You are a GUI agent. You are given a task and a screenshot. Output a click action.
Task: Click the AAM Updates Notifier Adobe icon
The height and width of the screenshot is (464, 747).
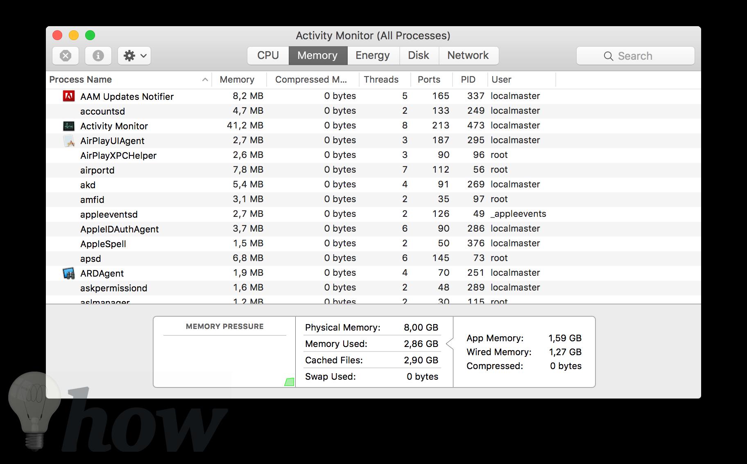click(x=69, y=96)
